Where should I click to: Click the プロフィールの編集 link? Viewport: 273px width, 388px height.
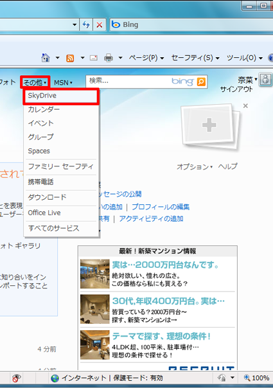pyautogui.click(x=161, y=207)
